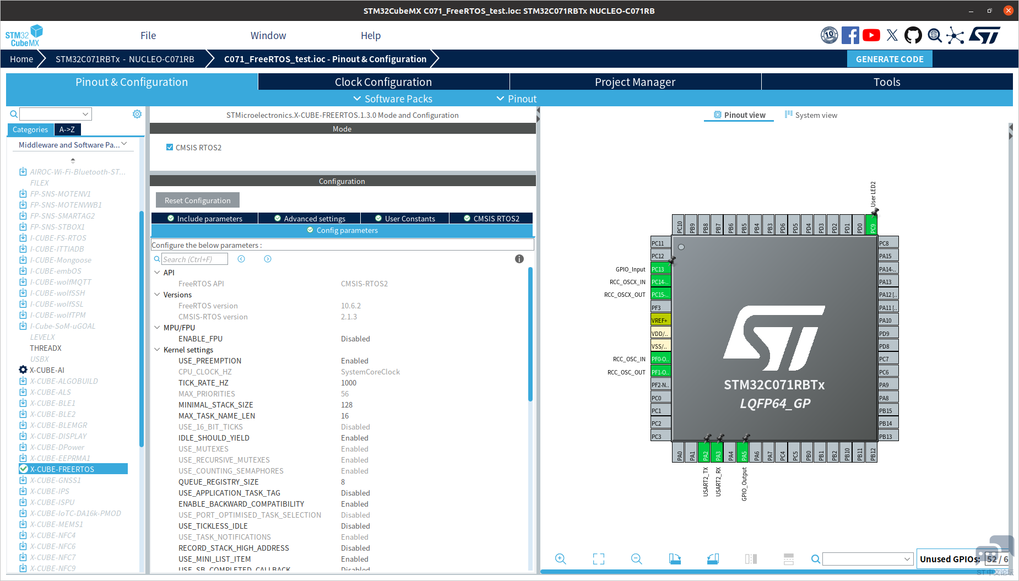Open the category search dropdown
Image resolution: width=1019 pixels, height=581 pixels.
85,114
